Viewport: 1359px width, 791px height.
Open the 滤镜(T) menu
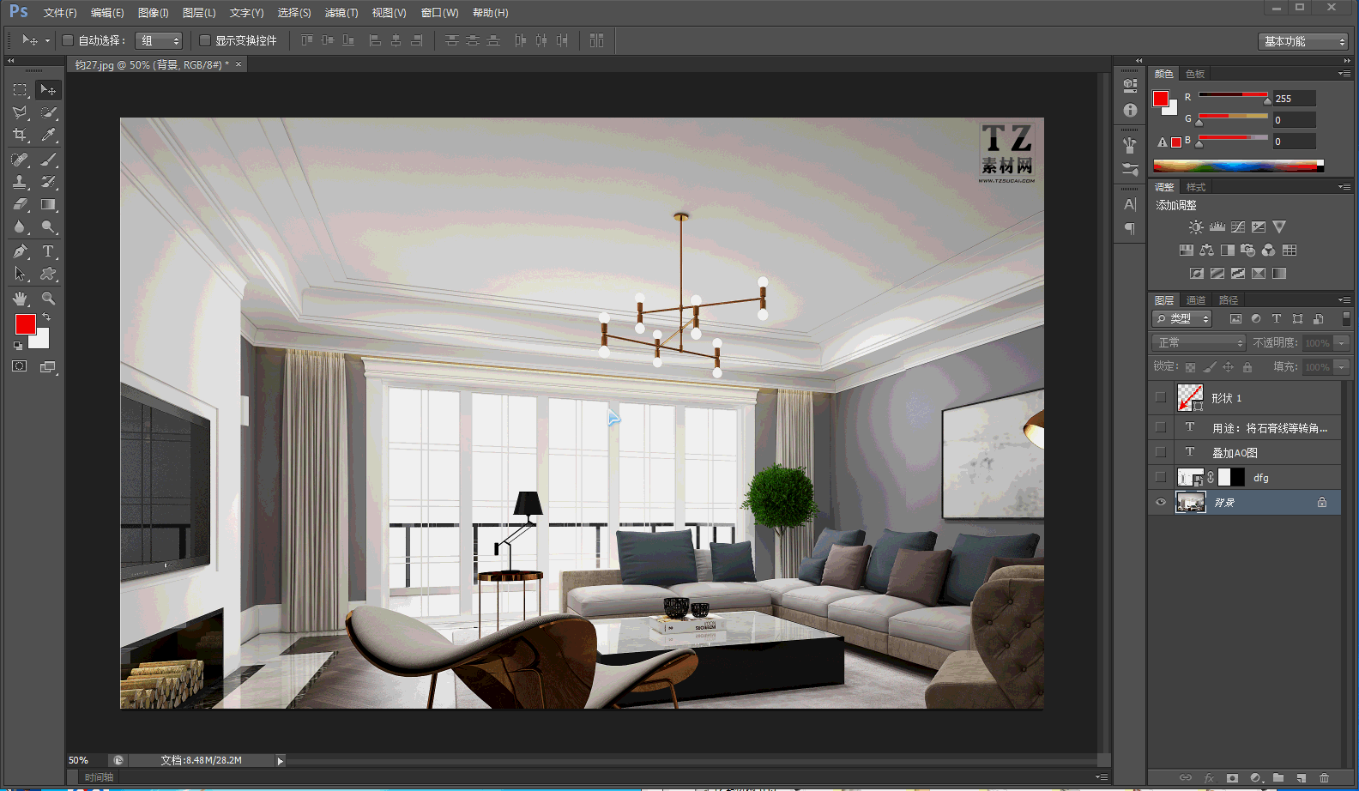[341, 13]
